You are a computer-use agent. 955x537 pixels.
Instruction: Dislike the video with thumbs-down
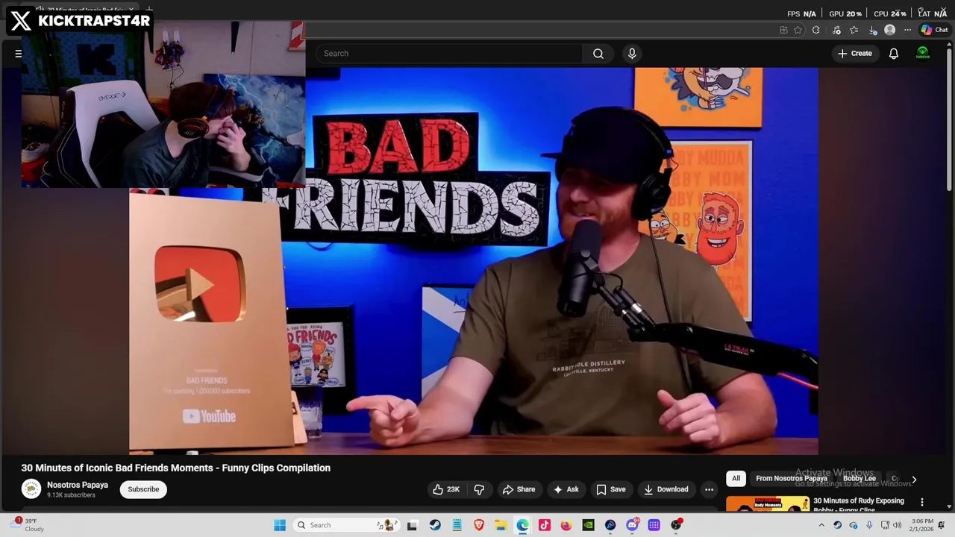click(479, 489)
